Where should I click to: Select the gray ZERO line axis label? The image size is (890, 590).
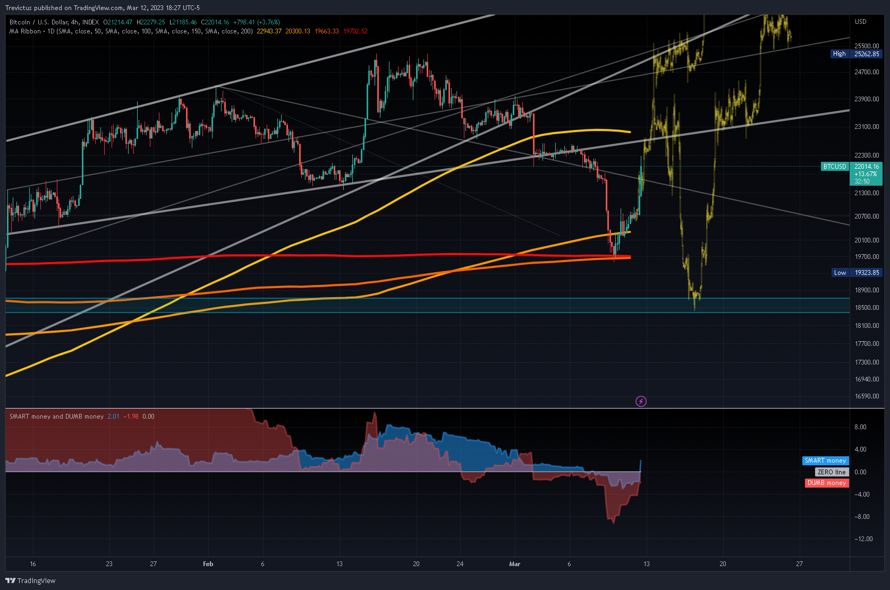click(832, 472)
